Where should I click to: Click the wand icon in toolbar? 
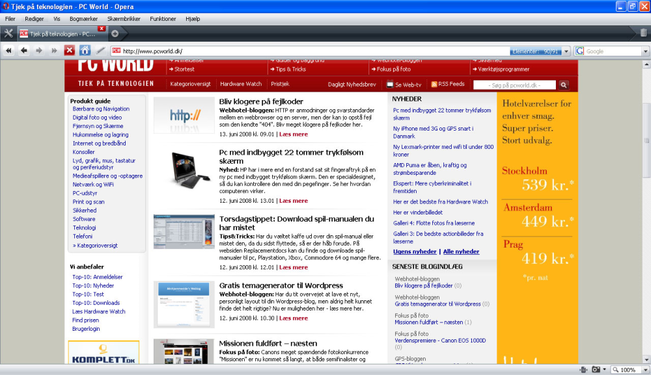(100, 51)
